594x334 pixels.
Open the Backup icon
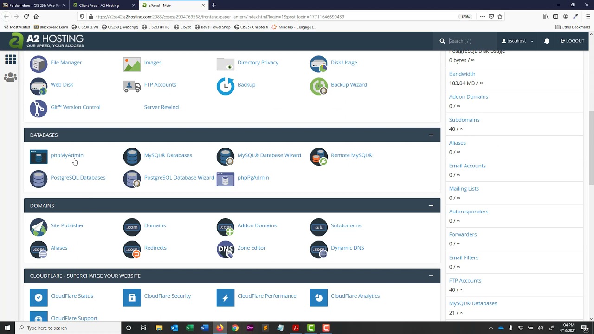[226, 86]
